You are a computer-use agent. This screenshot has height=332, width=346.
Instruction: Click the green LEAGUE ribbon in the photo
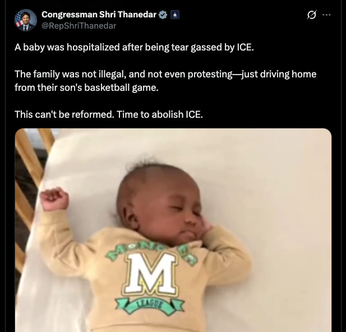[x=150, y=305]
